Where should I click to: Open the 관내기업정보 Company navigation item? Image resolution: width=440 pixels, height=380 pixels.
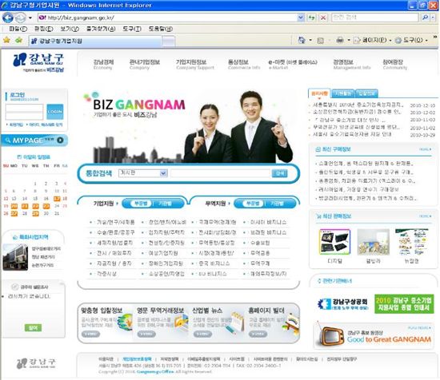pos(145,65)
